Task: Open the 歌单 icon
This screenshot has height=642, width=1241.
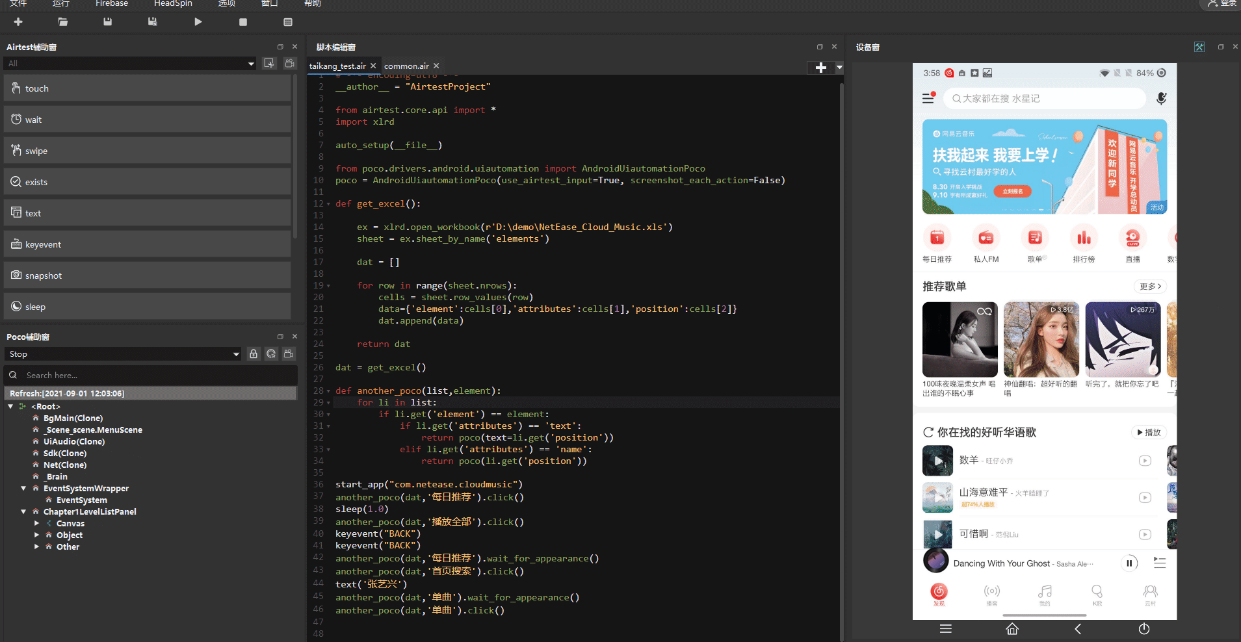Action: (1035, 244)
